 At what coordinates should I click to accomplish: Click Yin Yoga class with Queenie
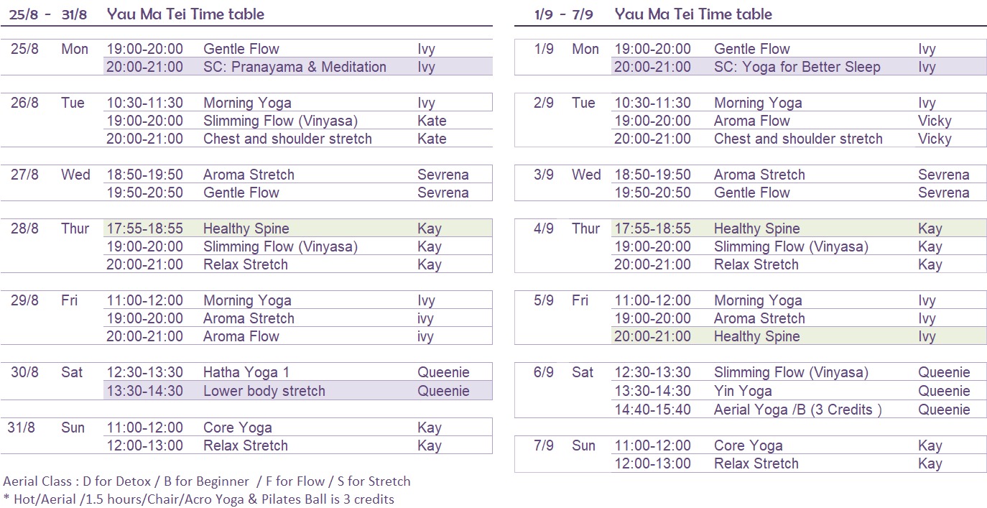[x=799, y=391]
